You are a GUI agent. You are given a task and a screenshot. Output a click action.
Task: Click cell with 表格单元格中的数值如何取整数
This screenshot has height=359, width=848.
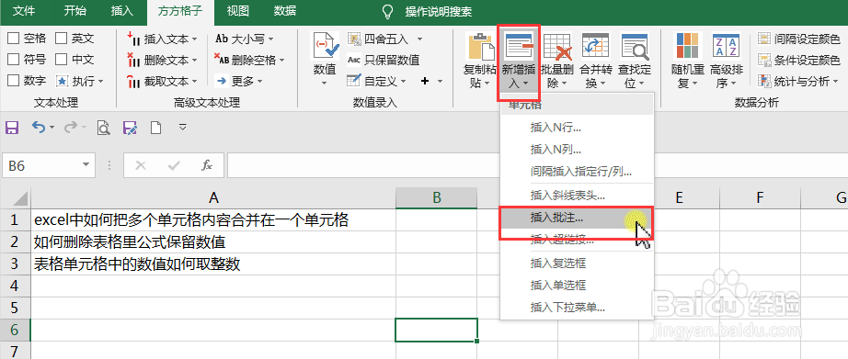[213, 264]
